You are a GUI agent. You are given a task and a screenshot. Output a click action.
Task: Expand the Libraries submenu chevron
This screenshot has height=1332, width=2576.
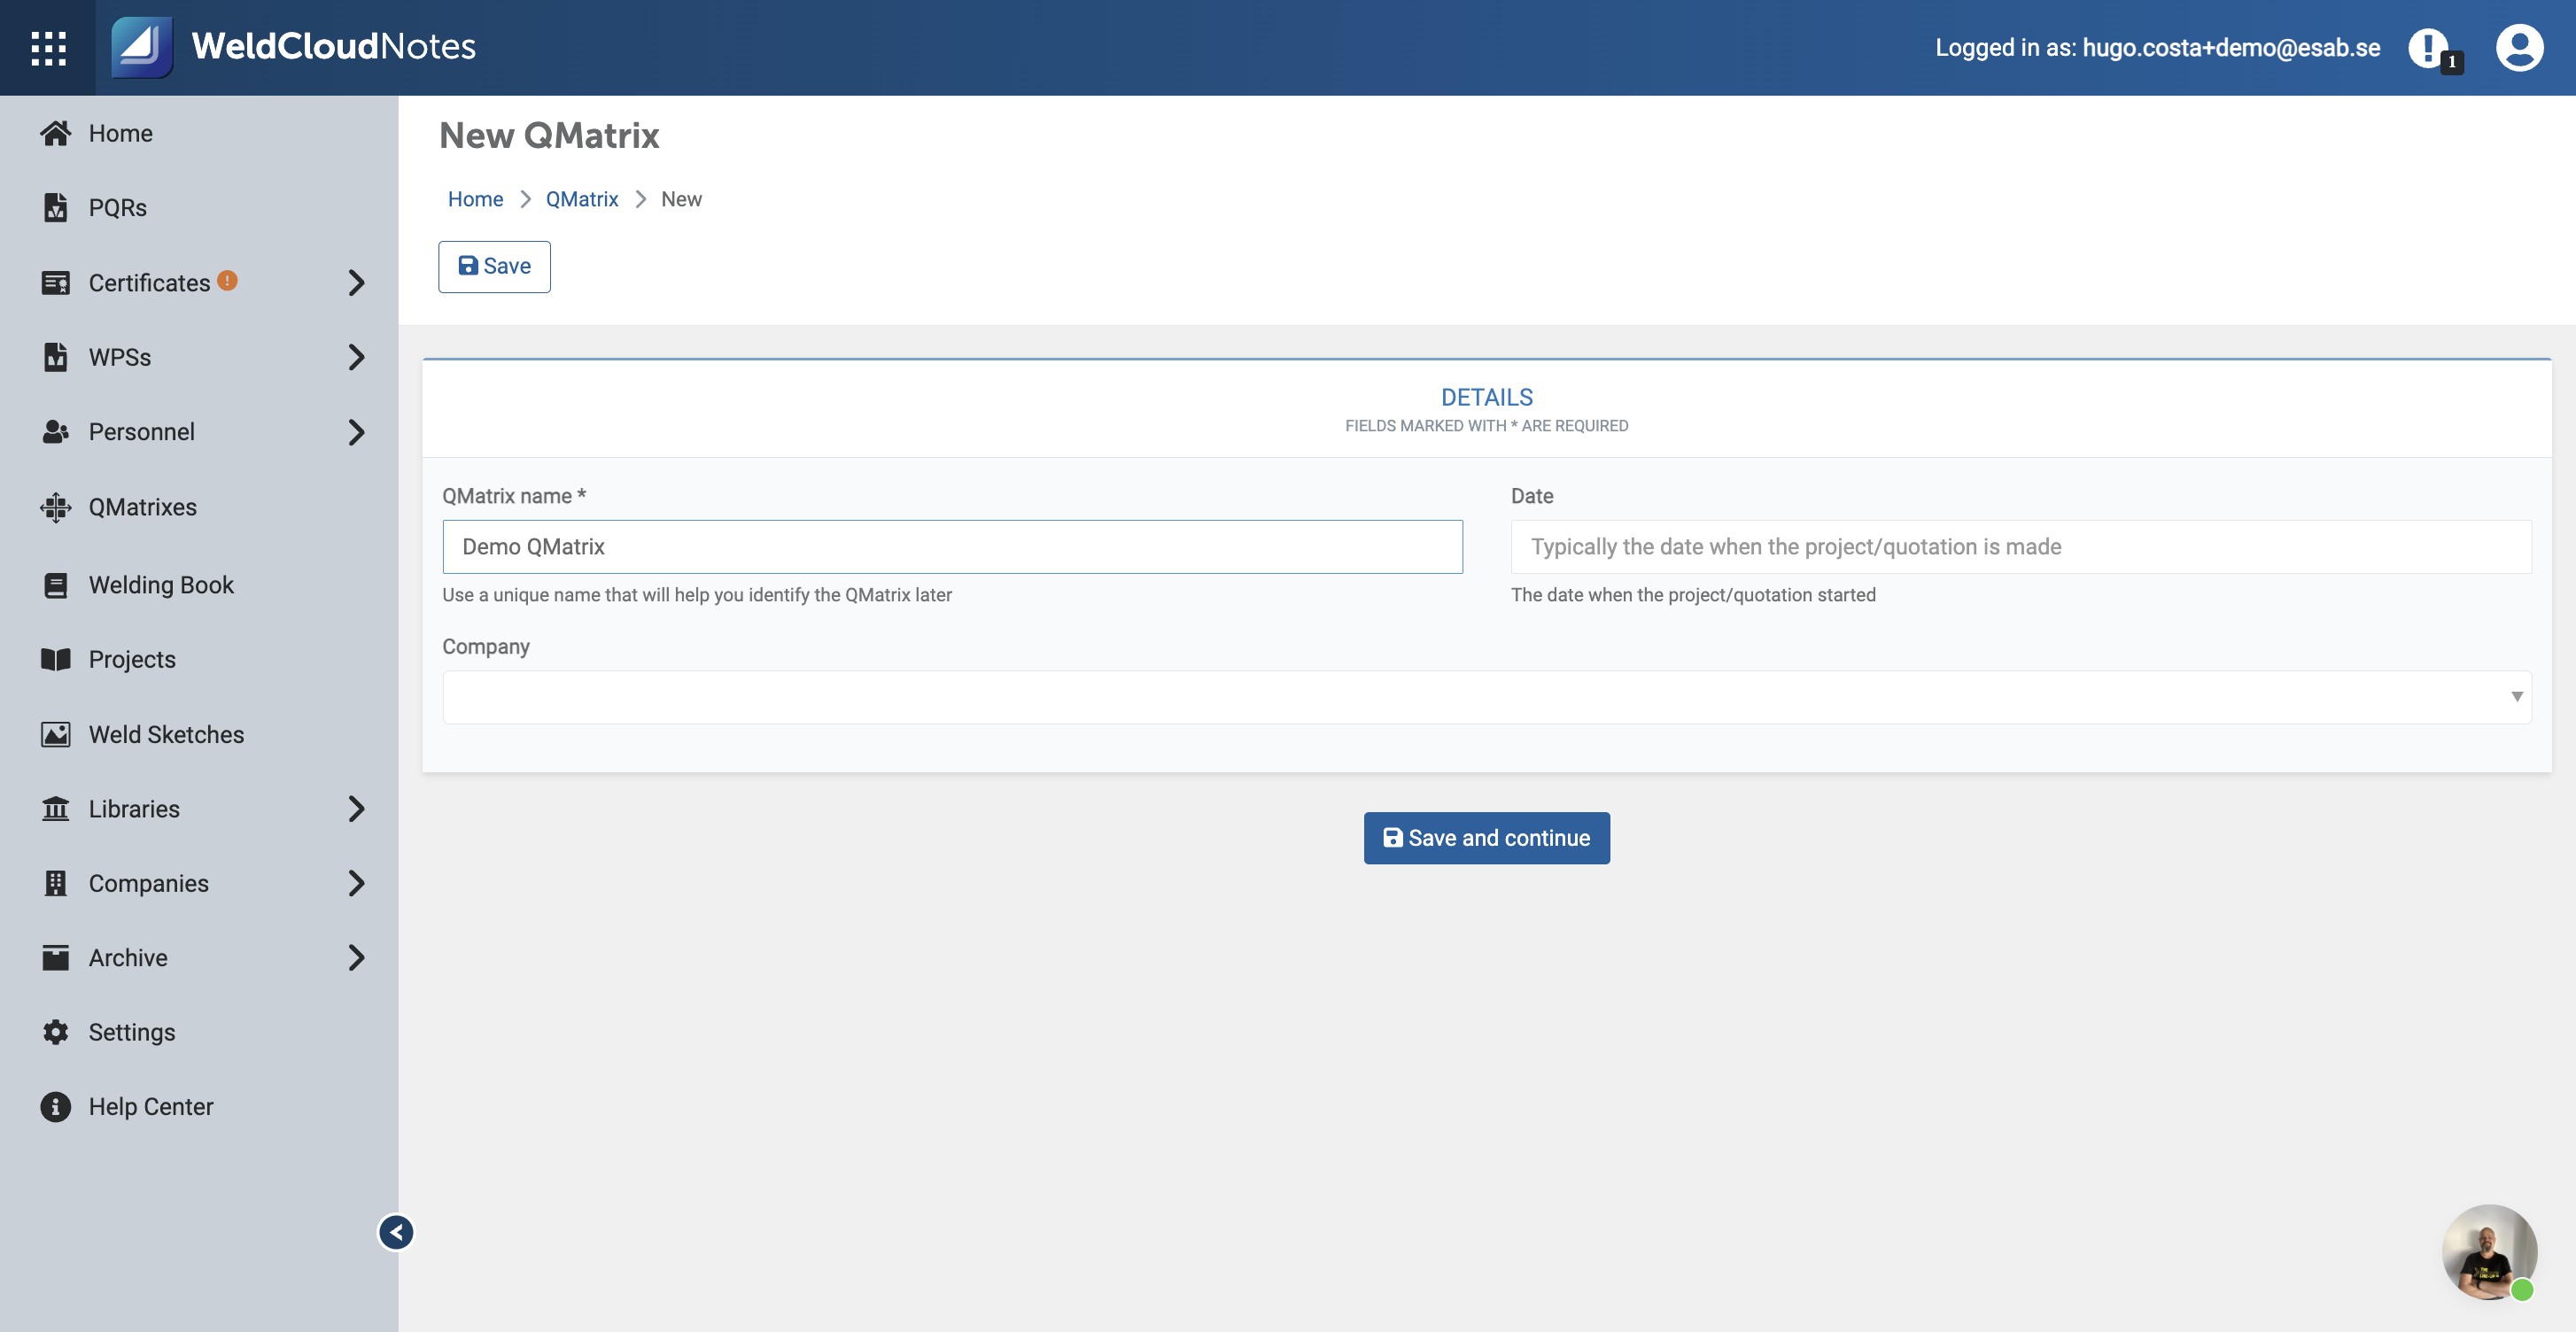coord(356,808)
